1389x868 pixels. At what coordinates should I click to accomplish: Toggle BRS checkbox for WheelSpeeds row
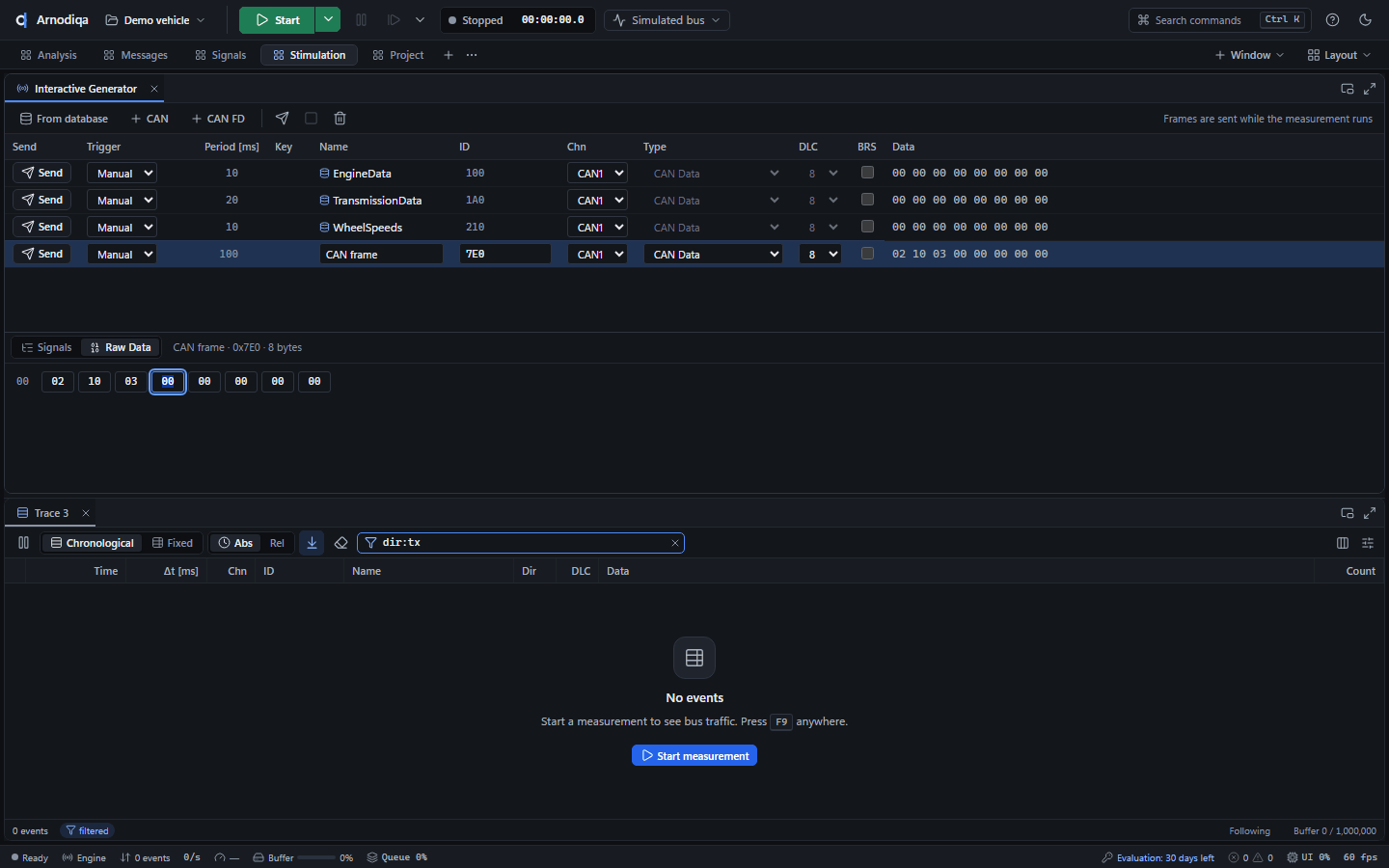(867, 227)
